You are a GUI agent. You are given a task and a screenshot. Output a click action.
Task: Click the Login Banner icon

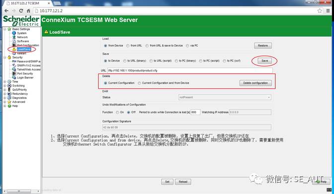click(14, 77)
